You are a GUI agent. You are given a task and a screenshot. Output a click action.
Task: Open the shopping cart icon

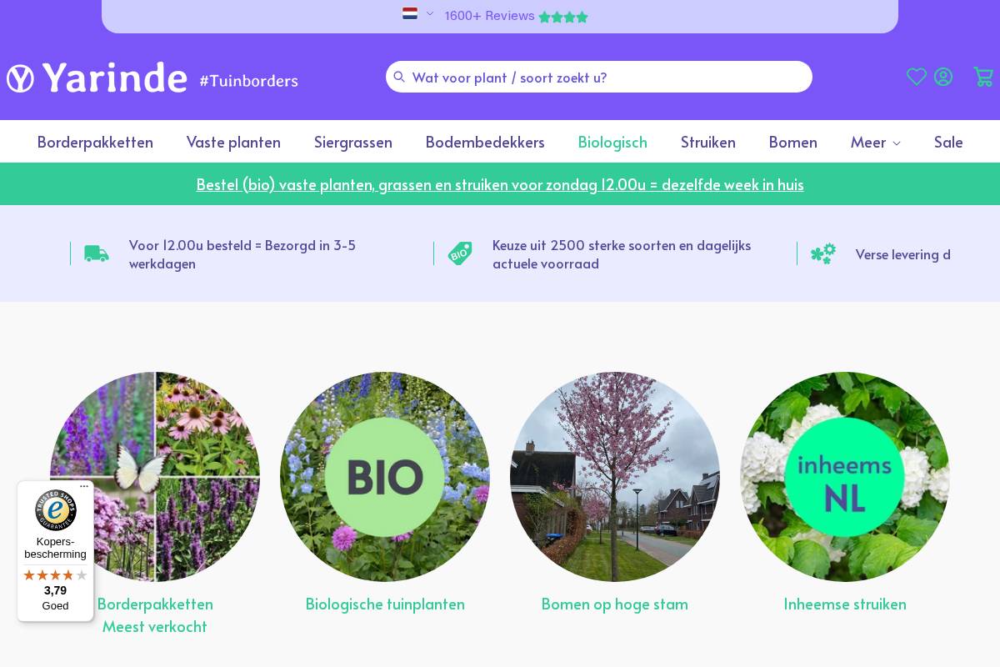click(983, 77)
